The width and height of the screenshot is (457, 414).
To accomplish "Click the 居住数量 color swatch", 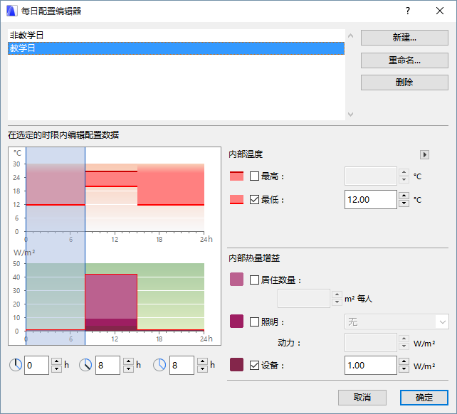I will pyautogui.click(x=236, y=280).
